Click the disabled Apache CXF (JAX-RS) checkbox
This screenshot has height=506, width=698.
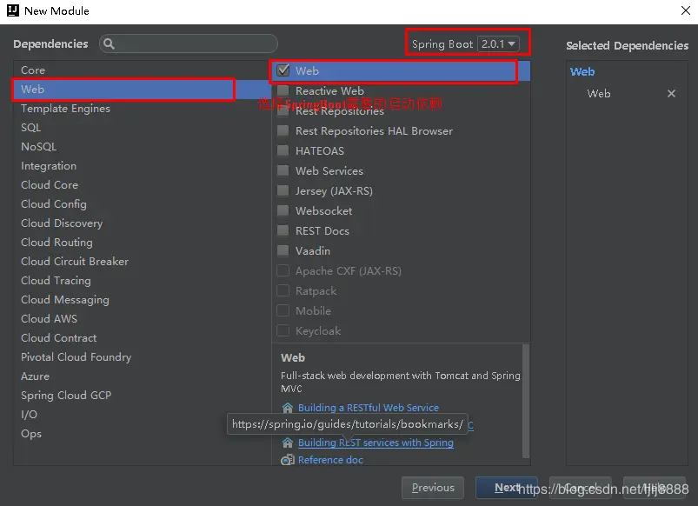[x=283, y=270]
